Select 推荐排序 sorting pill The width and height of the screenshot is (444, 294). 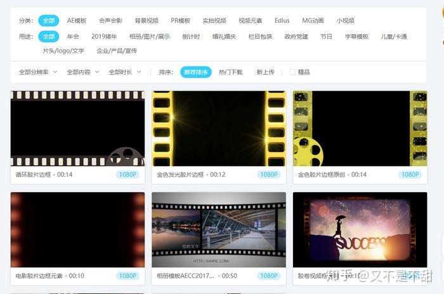pos(195,72)
